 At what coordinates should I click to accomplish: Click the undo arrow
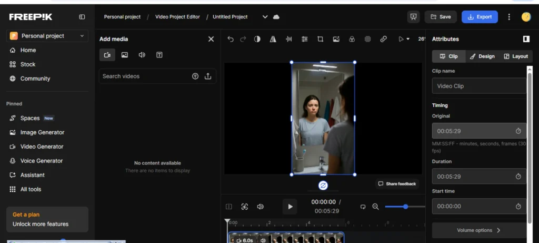pyautogui.click(x=231, y=39)
